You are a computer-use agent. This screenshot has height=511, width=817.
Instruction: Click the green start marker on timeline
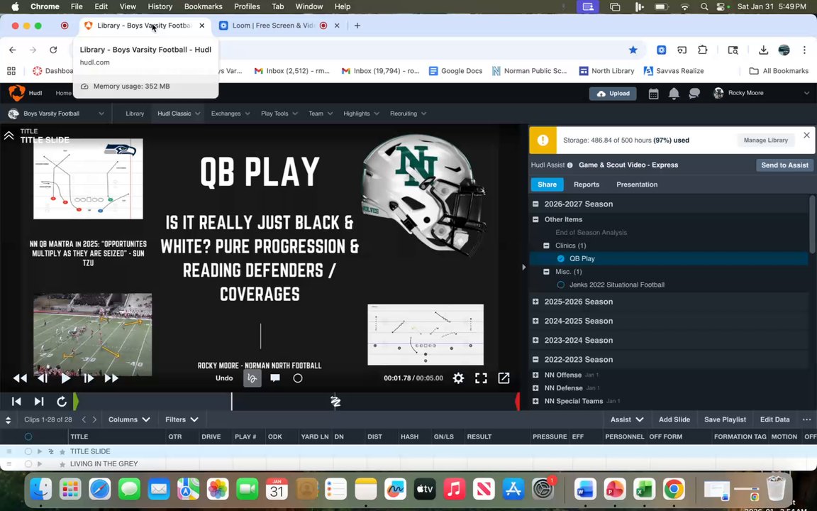tap(76, 402)
